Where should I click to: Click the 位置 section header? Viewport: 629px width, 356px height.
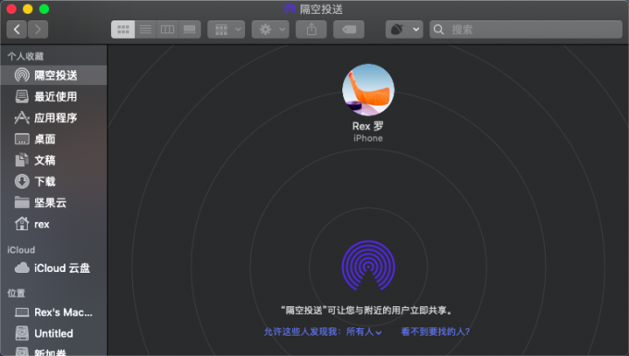click(x=16, y=293)
